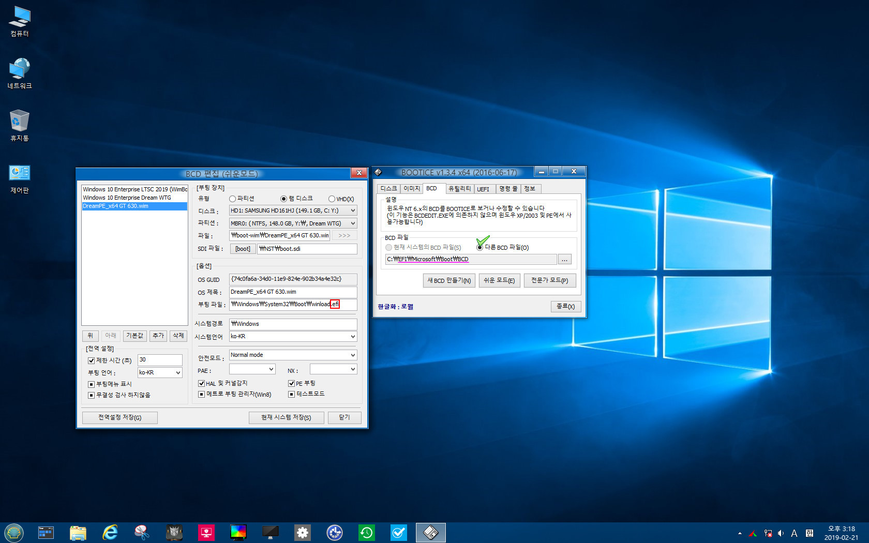Click the 새 BCD 만들기(N) button
The image size is (869, 543).
[449, 280]
